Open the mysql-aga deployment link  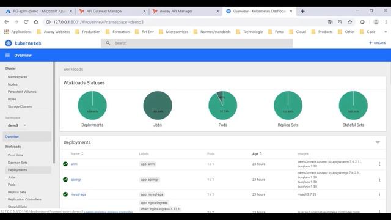[x=78, y=194]
